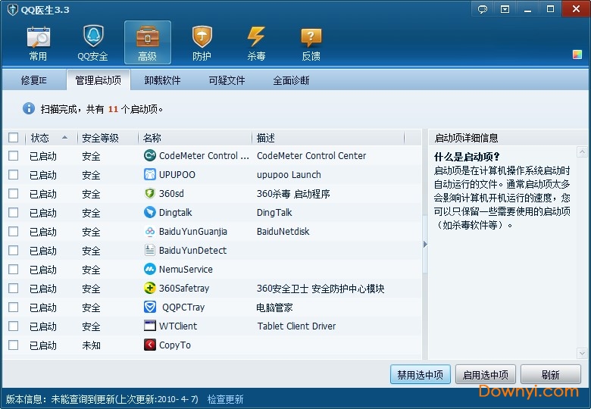591x409 pixels.
Task: Sort by 安全等级 column header
Action: point(108,138)
